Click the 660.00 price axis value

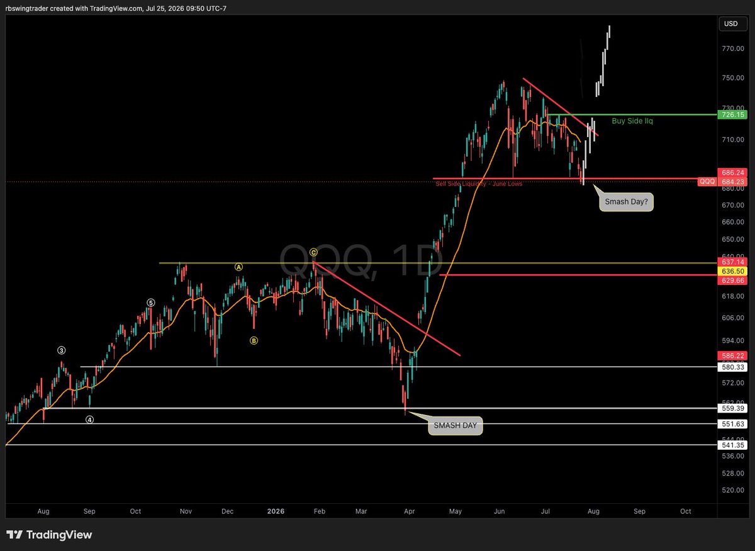coord(733,221)
